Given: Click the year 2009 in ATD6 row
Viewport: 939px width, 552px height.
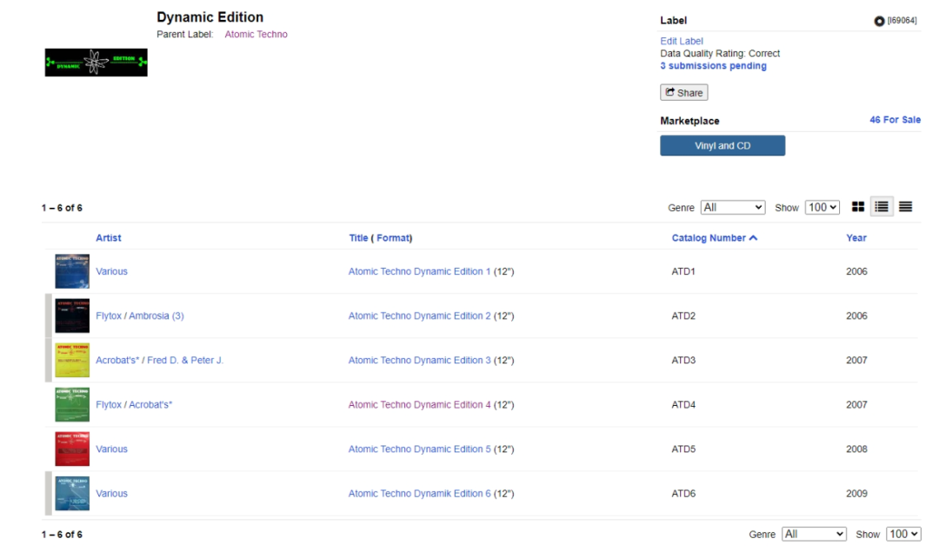Looking at the screenshot, I should pos(856,494).
